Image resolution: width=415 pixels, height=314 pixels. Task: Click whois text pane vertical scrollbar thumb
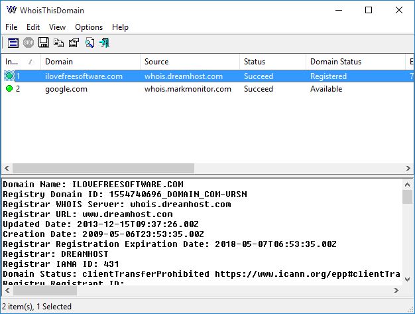click(x=407, y=197)
